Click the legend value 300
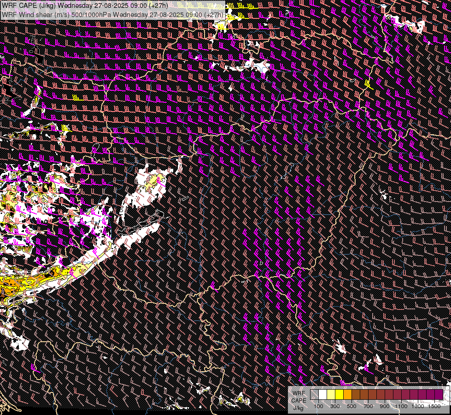Viewport: 451px width, 415px height. click(335, 406)
